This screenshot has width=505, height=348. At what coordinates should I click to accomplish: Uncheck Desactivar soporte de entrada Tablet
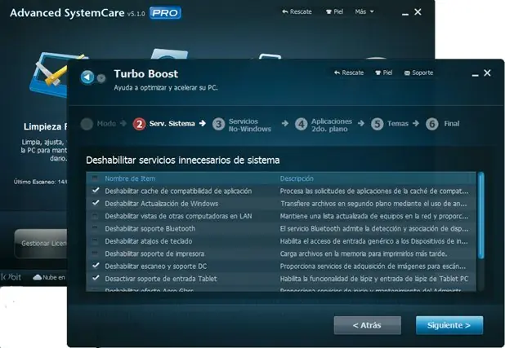96,278
